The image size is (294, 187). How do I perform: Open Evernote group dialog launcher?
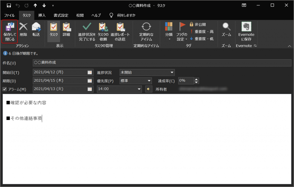click(255, 46)
